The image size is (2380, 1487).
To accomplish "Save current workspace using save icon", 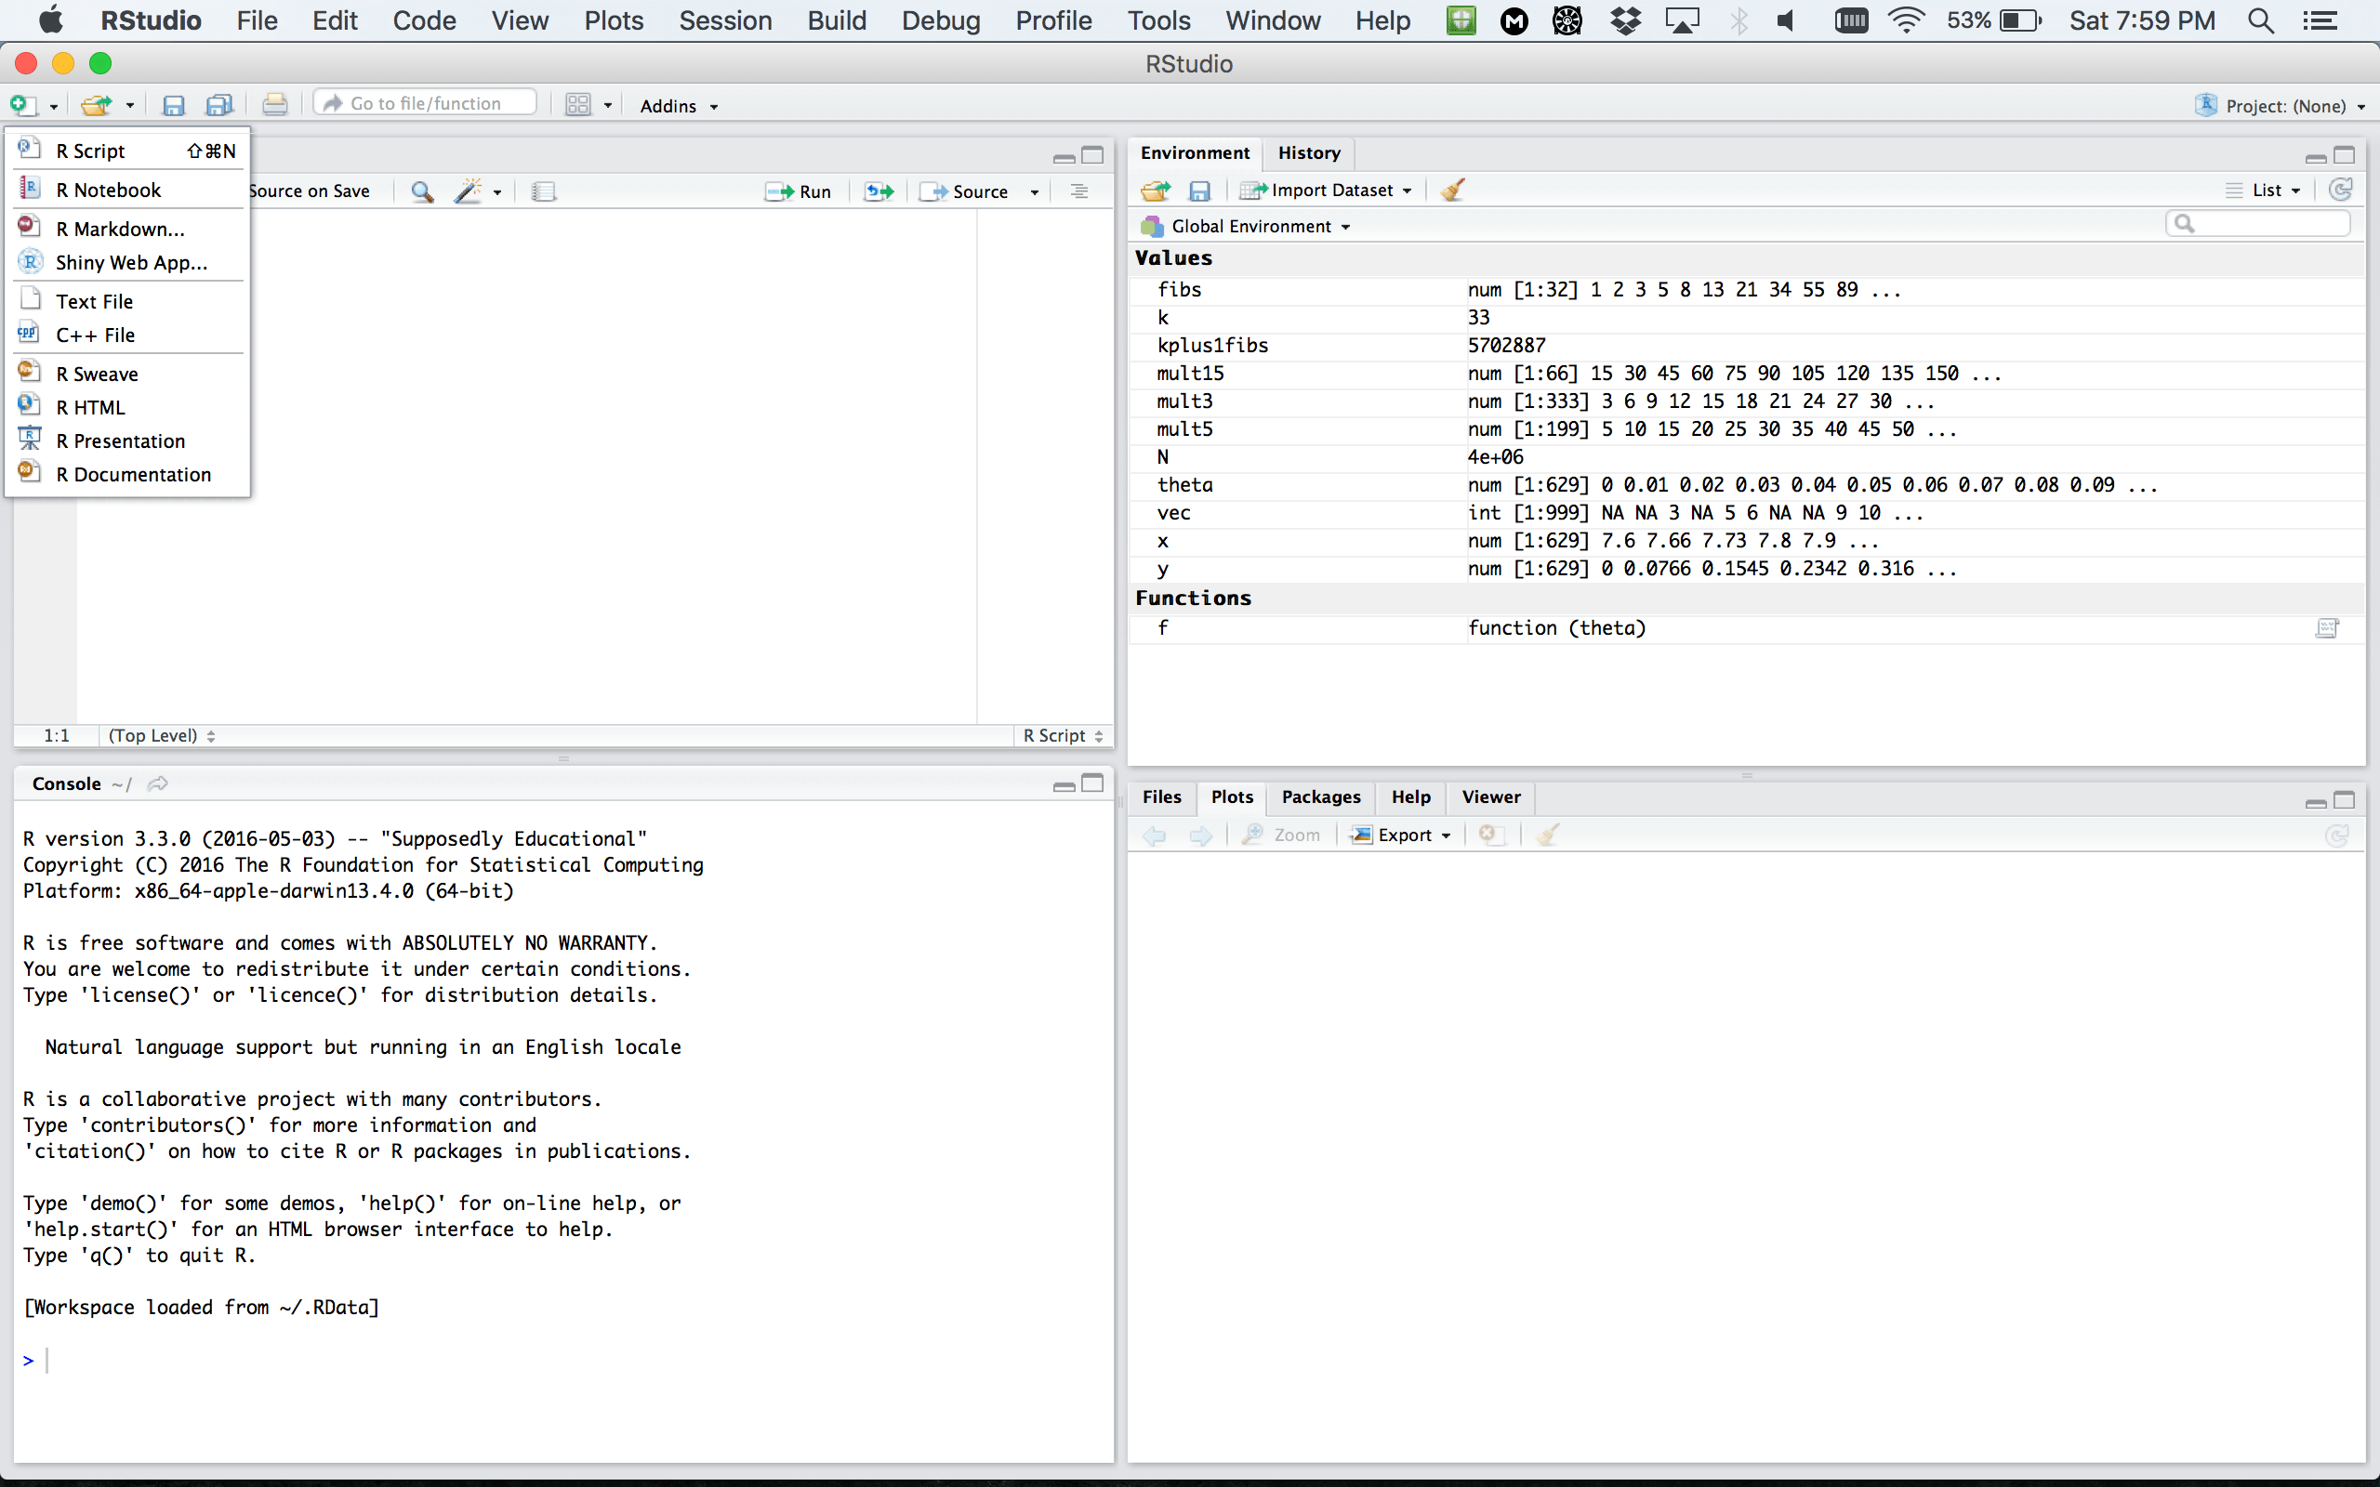I will point(1200,190).
